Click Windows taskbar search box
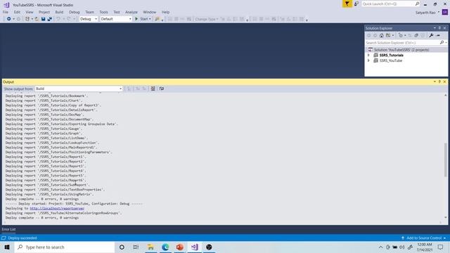The image size is (450, 253). [x=65, y=247]
